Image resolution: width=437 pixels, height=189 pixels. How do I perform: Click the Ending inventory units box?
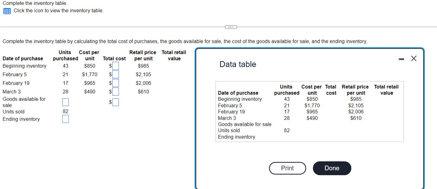pyautogui.click(x=65, y=119)
